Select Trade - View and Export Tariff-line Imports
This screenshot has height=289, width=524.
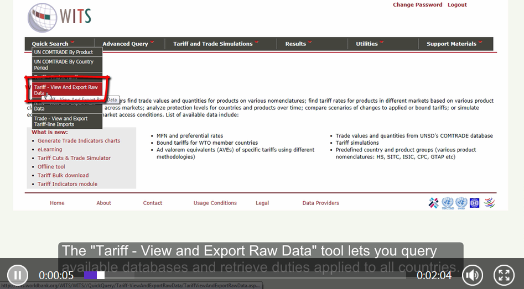61,121
